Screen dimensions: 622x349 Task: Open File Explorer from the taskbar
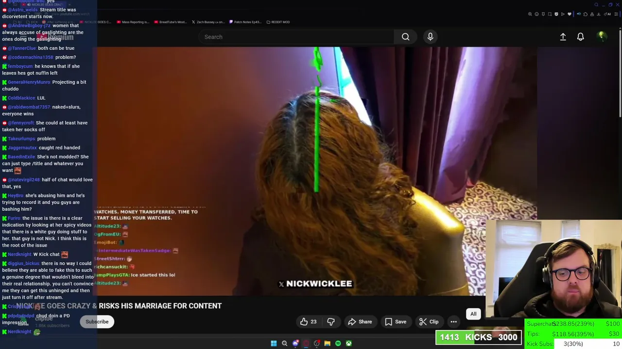point(328,343)
